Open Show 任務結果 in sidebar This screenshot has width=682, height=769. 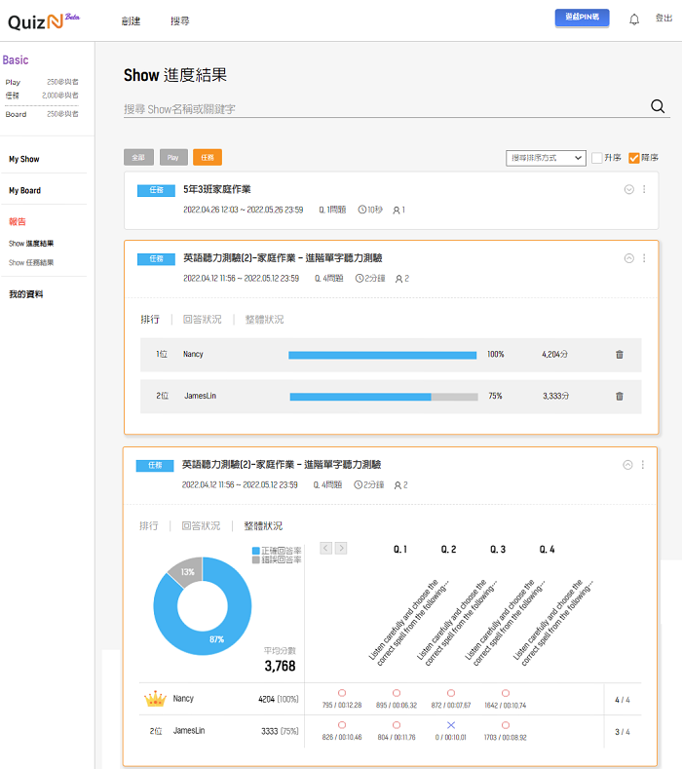(31, 262)
